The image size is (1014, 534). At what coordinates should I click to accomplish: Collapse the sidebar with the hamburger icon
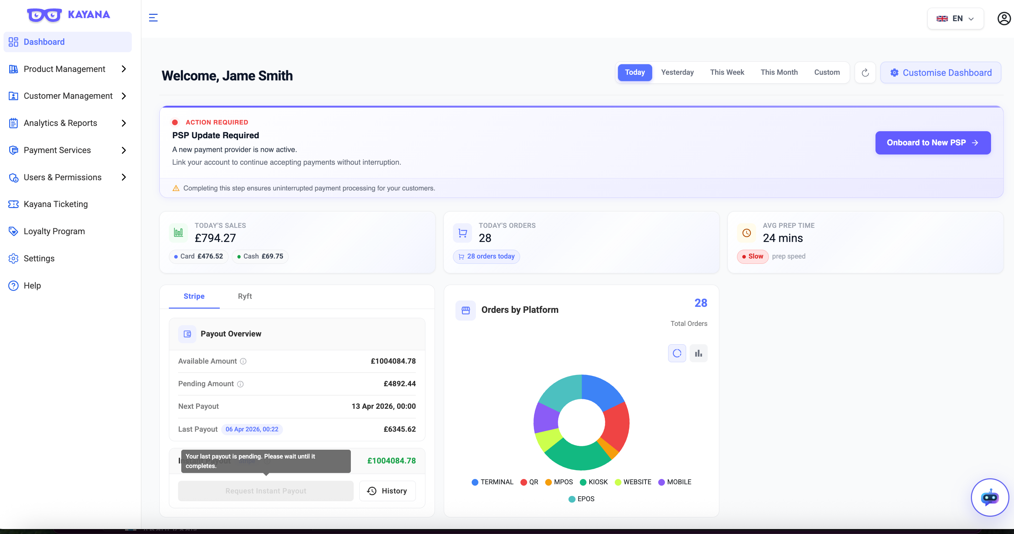tap(153, 18)
